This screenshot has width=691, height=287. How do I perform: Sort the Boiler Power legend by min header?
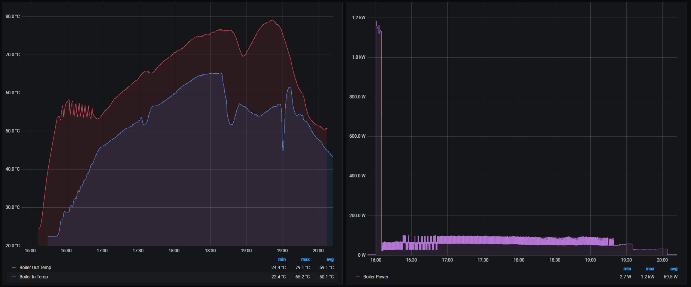coord(627,269)
